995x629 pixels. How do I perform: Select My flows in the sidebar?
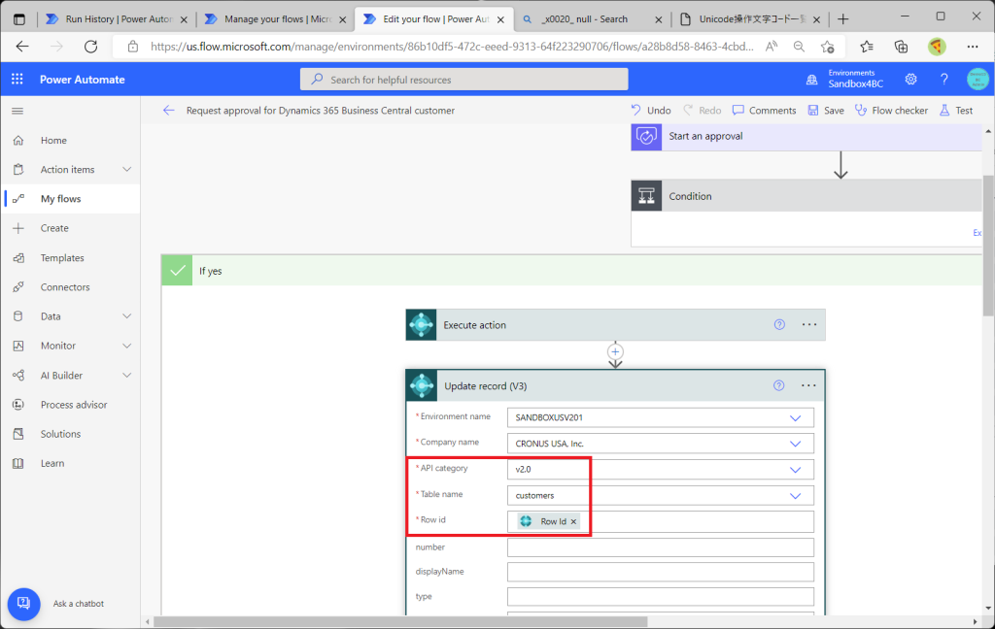click(70, 199)
